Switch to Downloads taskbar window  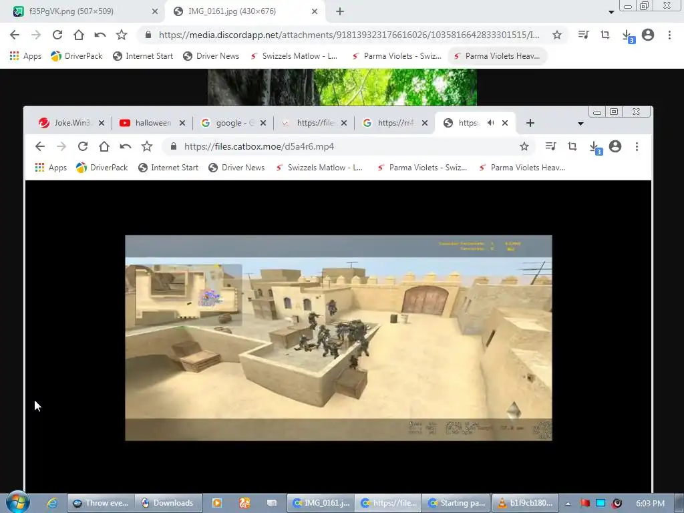pyautogui.click(x=168, y=503)
